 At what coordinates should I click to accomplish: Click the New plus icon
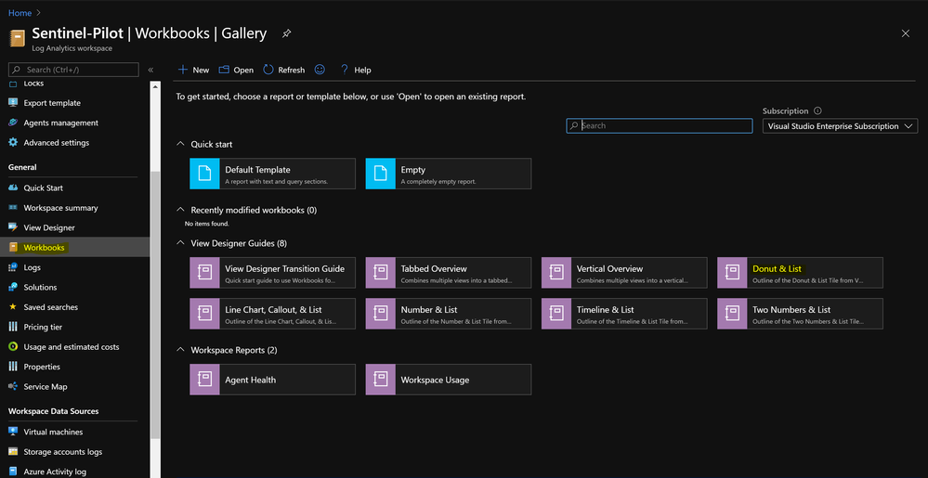pyautogui.click(x=183, y=70)
